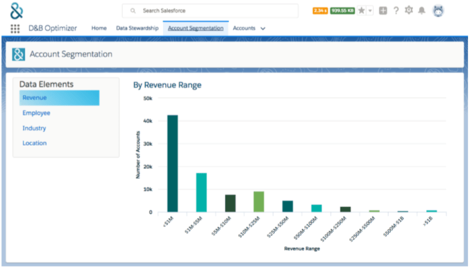Open the favorites list dropdown arrow

[370, 11]
